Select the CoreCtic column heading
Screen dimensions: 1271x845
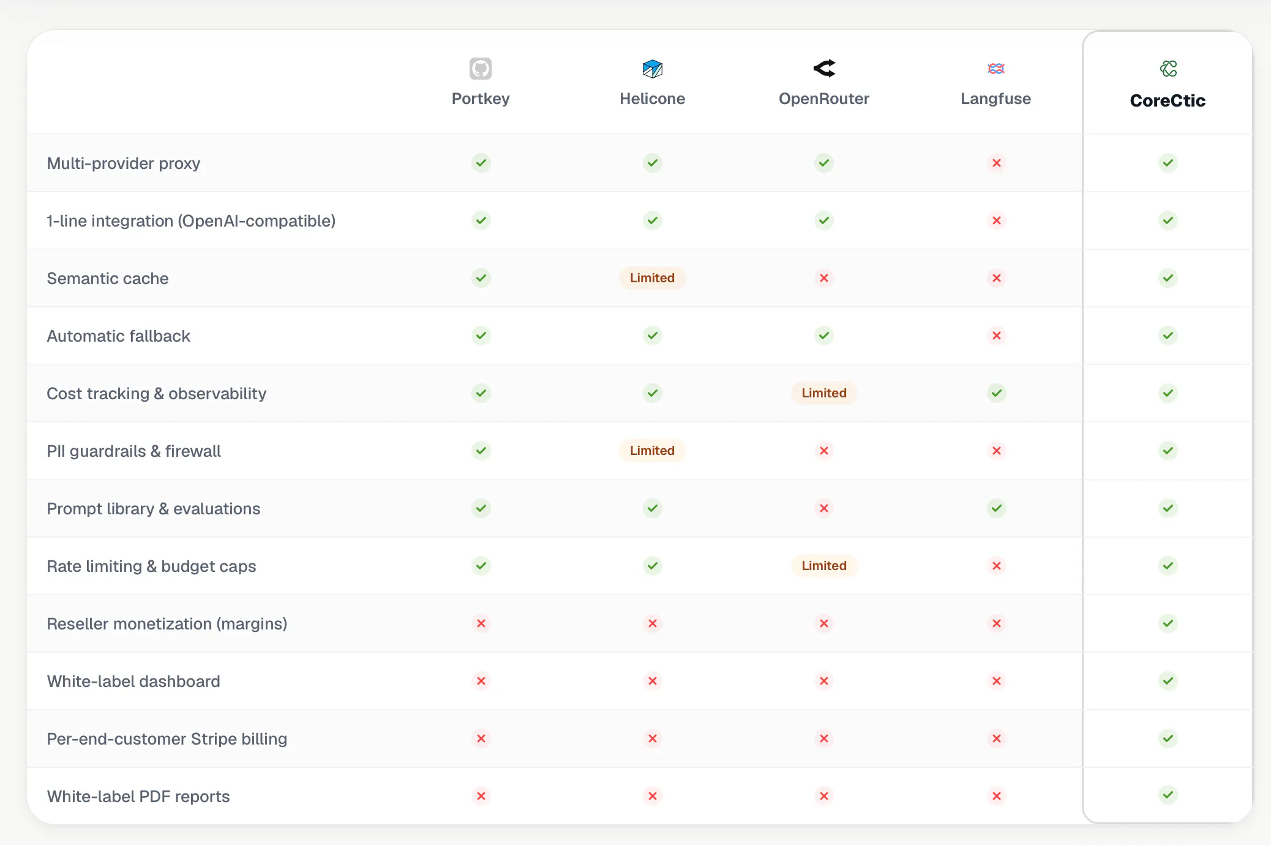click(x=1168, y=100)
